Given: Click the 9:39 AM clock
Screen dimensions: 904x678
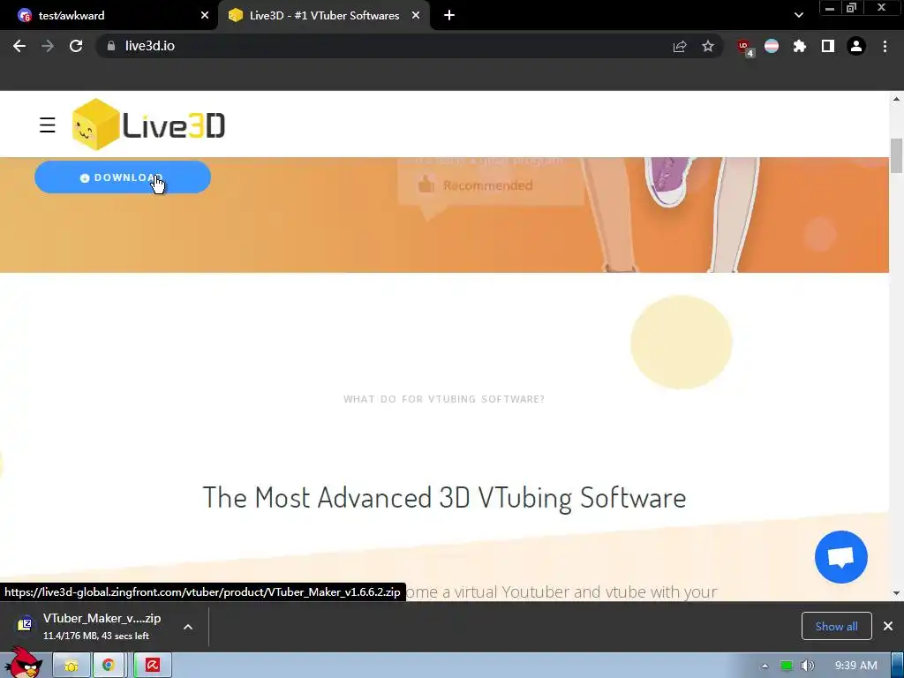Looking at the screenshot, I should (855, 666).
